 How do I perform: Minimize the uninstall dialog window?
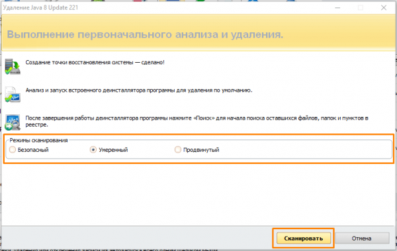pos(337,8)
